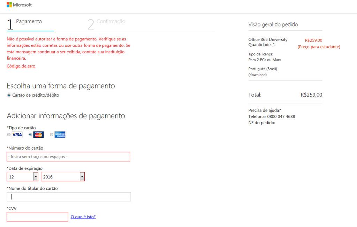Viewport: 357px width, 227px height.
Task: Click the 'Office 365 University' product text
Action: pos(268,39)
